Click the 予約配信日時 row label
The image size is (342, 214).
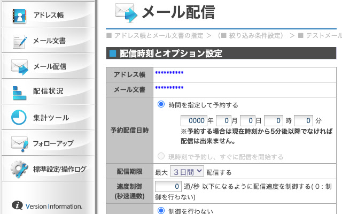click(x=129, y=131)
